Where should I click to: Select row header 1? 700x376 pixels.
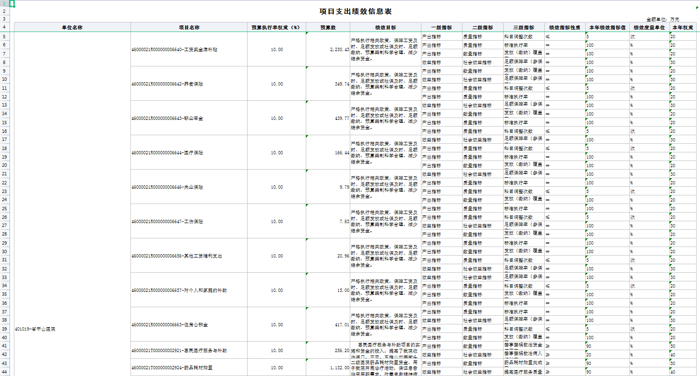4,3
